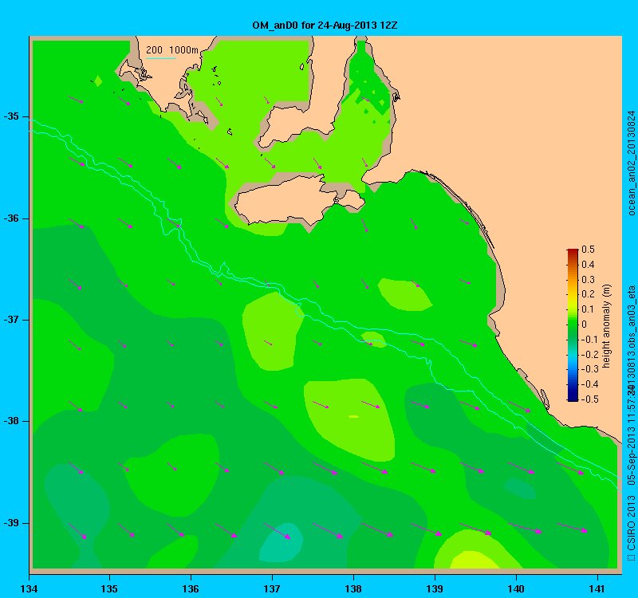The width and height of the screenshot is (638, 598).
Task: Click the -0.3 color bar label
Action: [x=589, y=369]
